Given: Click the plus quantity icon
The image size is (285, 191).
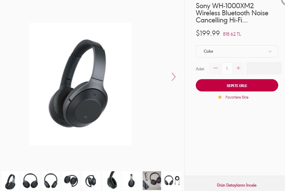Looking at the screenshot, I should point(238,68).
